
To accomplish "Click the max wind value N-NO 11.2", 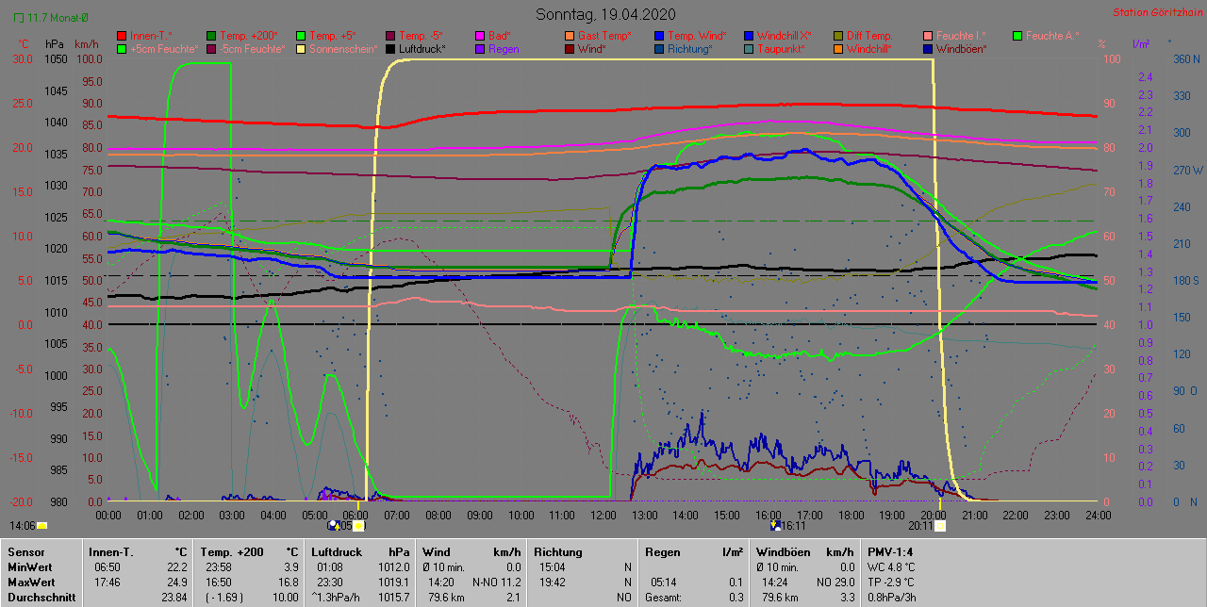I will click(497, 582).
